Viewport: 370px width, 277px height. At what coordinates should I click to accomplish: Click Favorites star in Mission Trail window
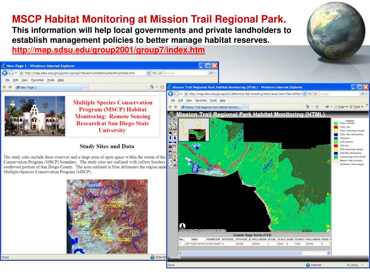(170, 107)
